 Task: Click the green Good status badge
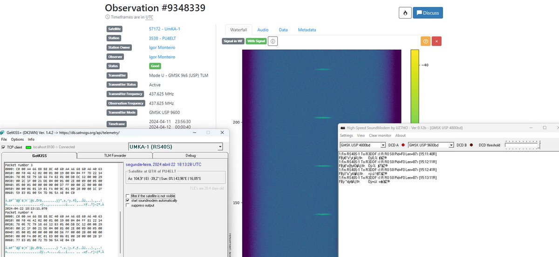pyautogui.click(x=155, y=66)
